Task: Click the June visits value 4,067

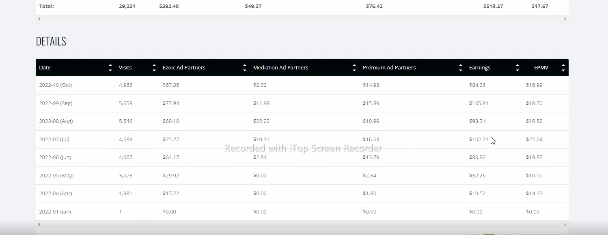Action: (125, 157)
